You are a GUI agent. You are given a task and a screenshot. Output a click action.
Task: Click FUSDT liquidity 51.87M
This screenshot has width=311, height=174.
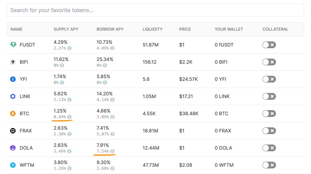[x=151, y=45]
